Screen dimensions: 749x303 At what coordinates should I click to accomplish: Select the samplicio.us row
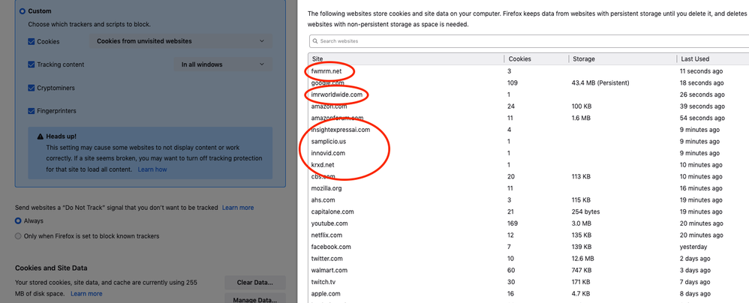point(529,141)
